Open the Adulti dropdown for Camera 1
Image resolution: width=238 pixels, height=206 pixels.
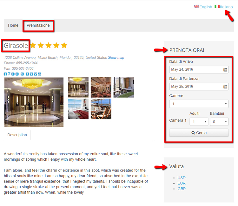[x=199, y=122]
